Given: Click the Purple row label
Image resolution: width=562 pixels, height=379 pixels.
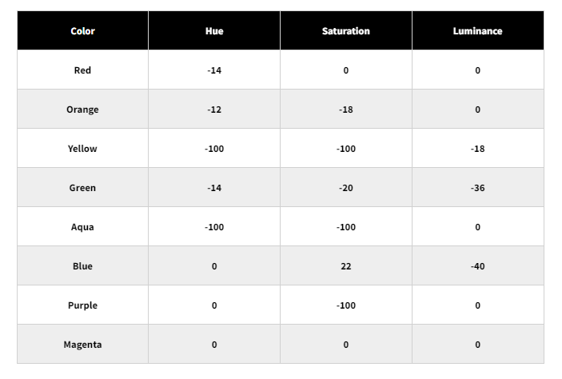Looking at the screenshot, I should coord(82,305).
